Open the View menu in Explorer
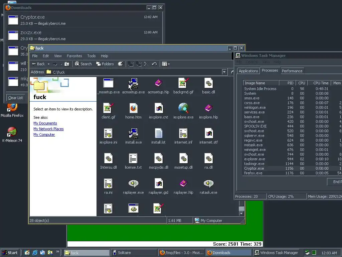The height and width of the screenshot is (257, 342). 58,56
